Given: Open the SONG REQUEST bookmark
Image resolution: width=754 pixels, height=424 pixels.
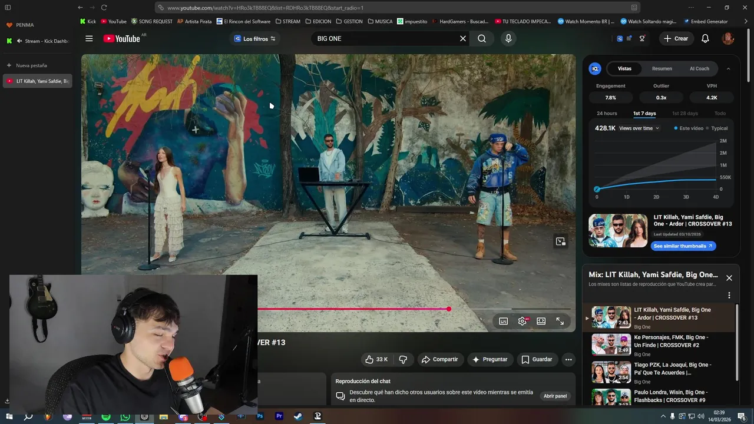Looking at the screenshot, I should coord(152,21).
